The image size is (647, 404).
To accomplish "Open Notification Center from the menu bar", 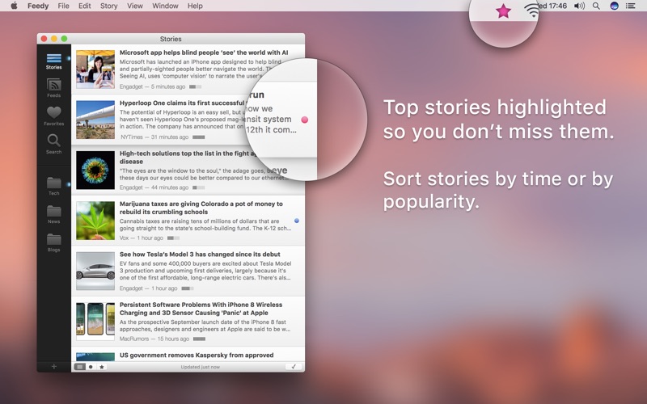I will pos(631,6).
